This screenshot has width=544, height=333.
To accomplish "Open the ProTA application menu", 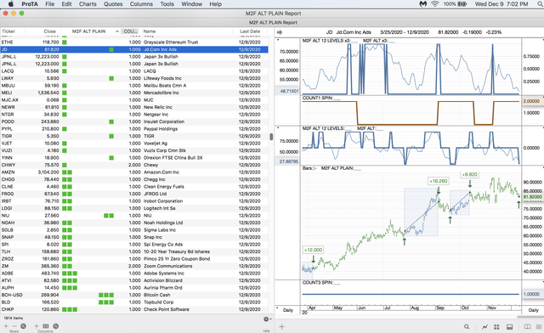I will (30, 4).
